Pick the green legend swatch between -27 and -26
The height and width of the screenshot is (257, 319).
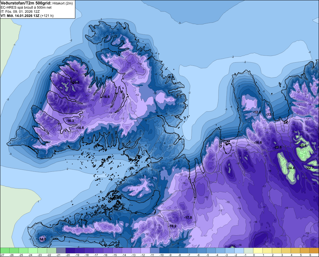(5, 251)
